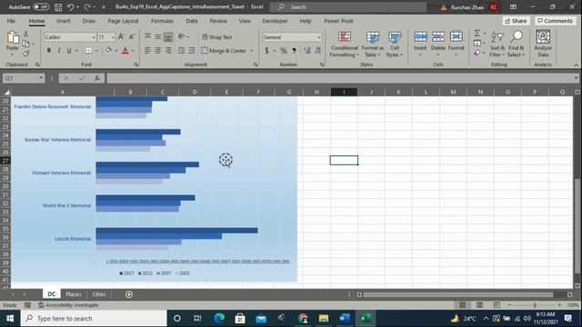Open Find & Select menu
Image resolution: width=582 pixels, height=327 pixels.
click(x=516, y=45)
